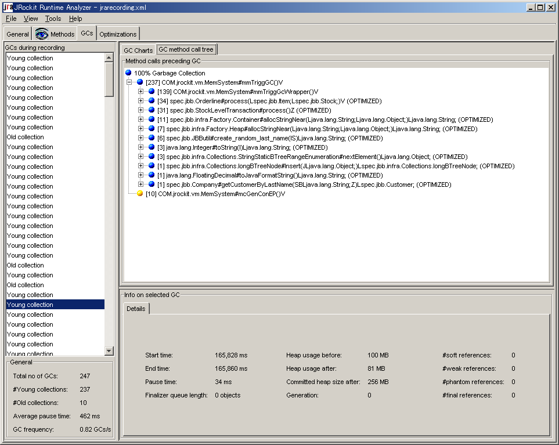
Task: Click Total no of GCs value '247'
Action: point(85,376)
